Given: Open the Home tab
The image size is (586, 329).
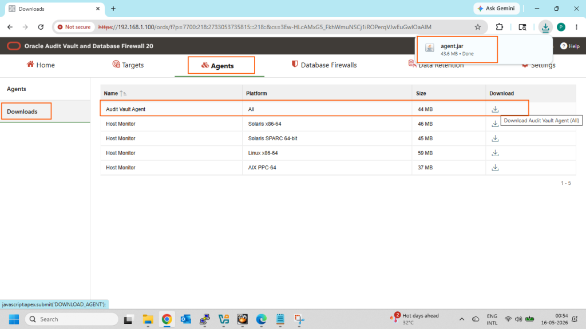Looking at the screenshot, I should tap(41, 65).
